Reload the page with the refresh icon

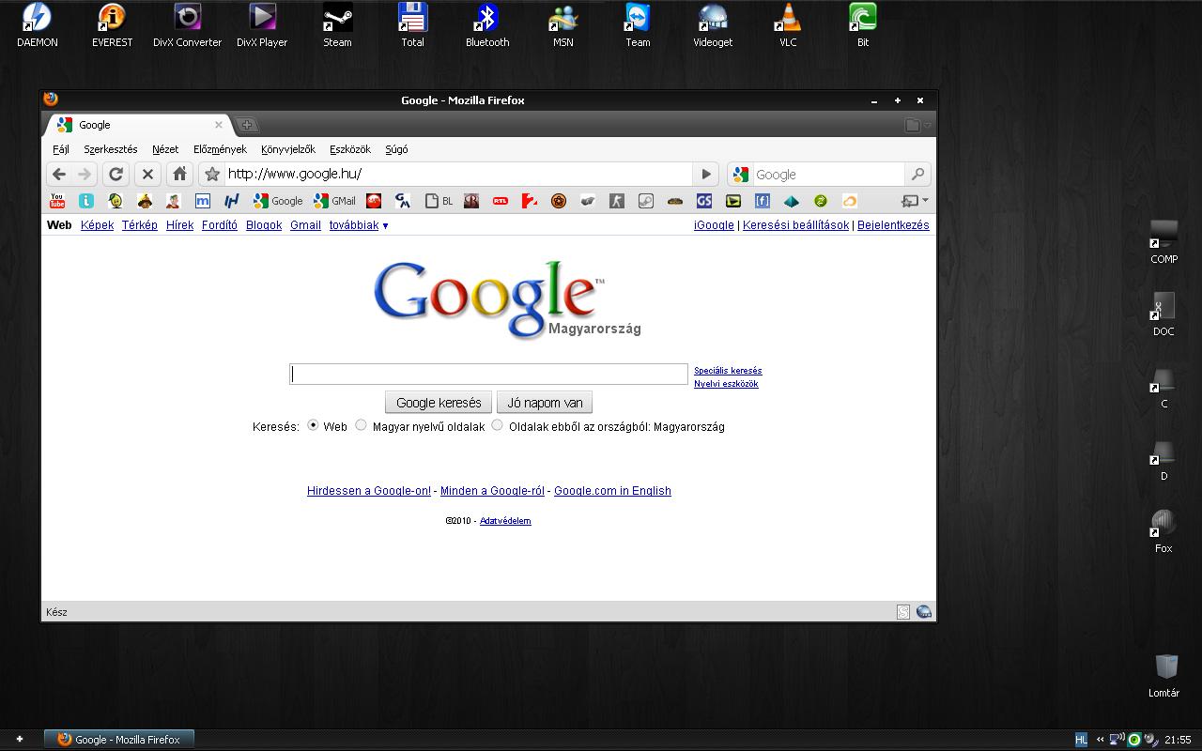point(116,174)
